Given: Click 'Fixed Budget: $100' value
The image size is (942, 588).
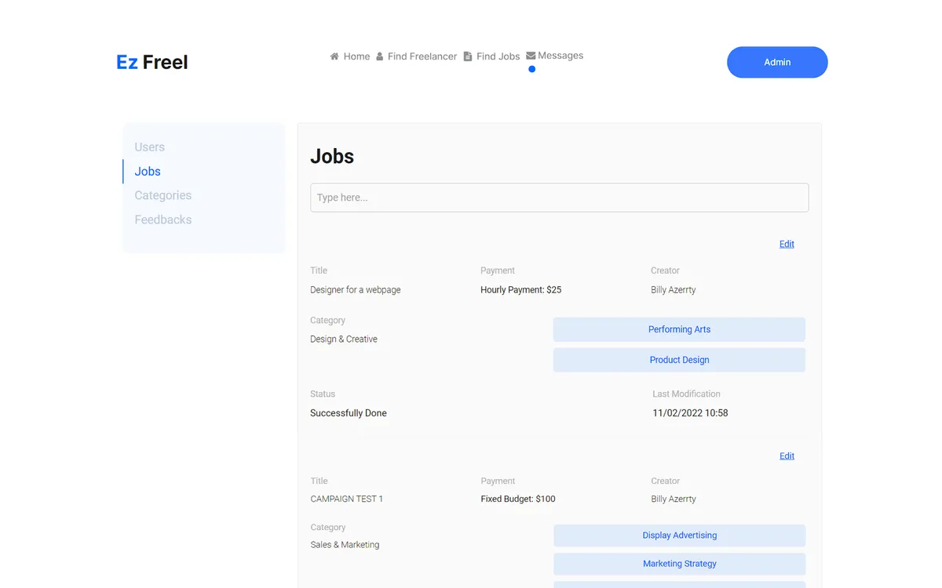Looking at the screenshot, I should click(518, 499).
